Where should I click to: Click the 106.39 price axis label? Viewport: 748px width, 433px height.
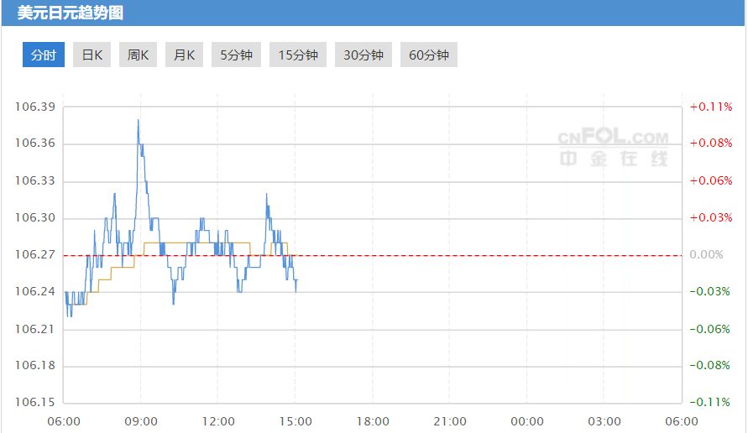35,107
